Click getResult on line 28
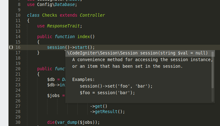 click(106, 112)
